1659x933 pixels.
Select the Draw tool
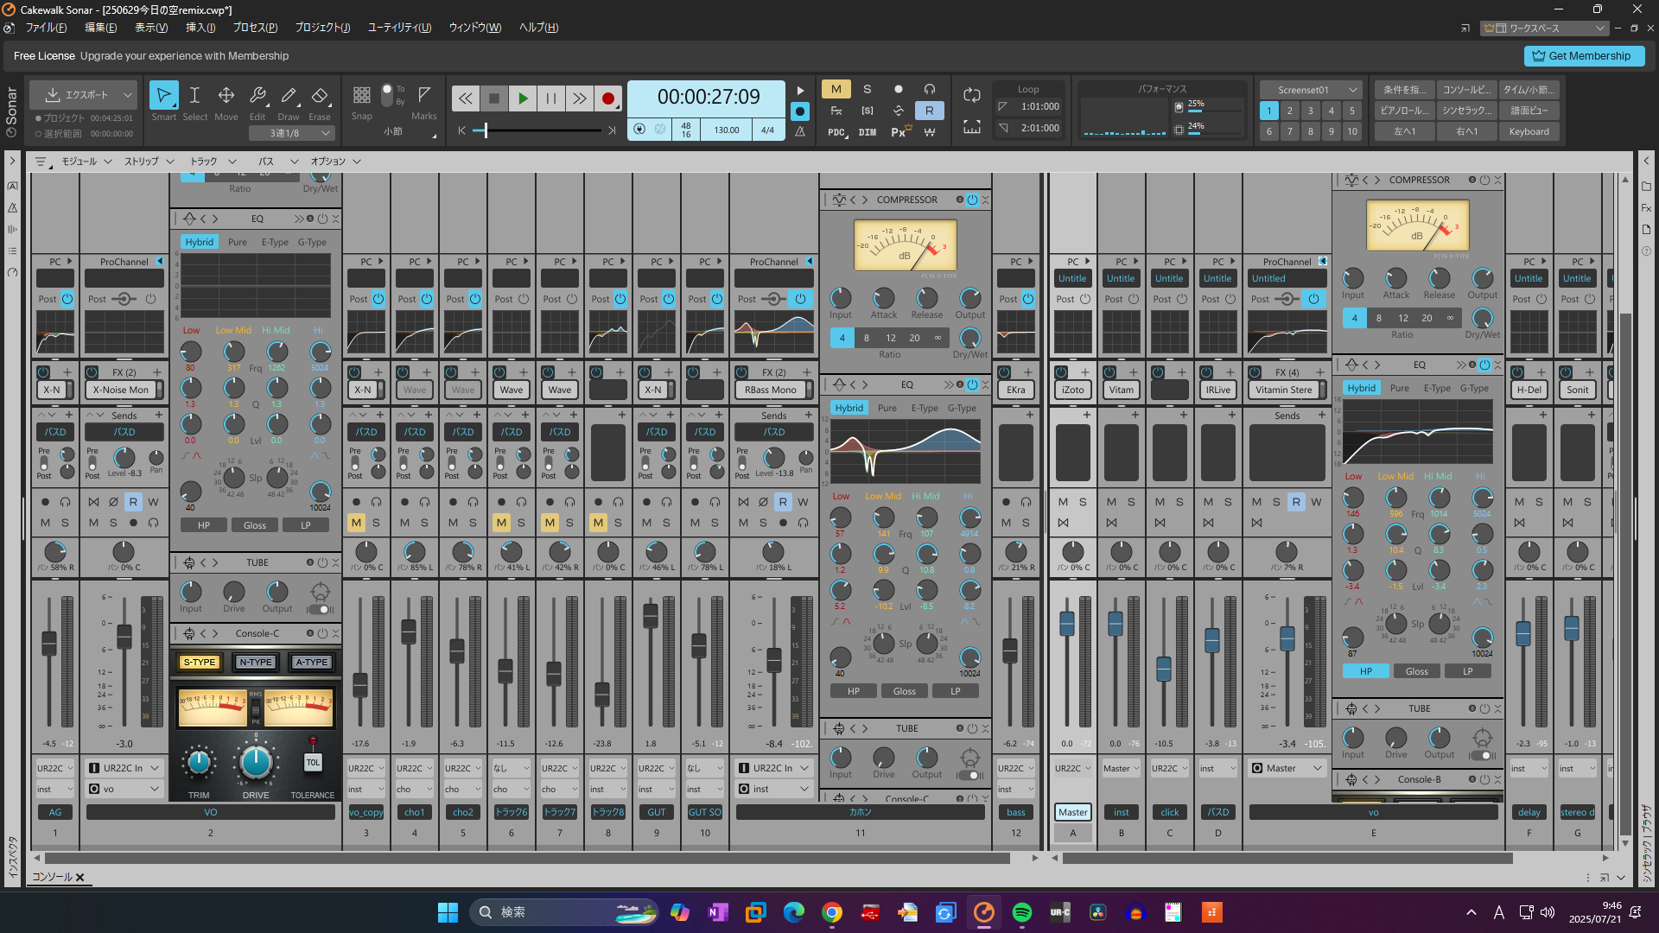[288, 101]
